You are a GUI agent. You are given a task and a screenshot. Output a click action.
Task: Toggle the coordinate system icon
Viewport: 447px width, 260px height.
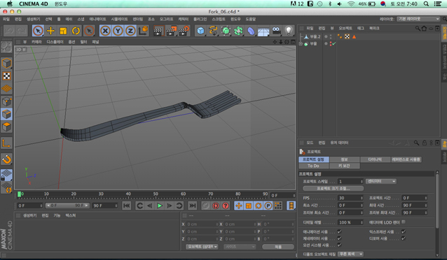click(144, 31)
